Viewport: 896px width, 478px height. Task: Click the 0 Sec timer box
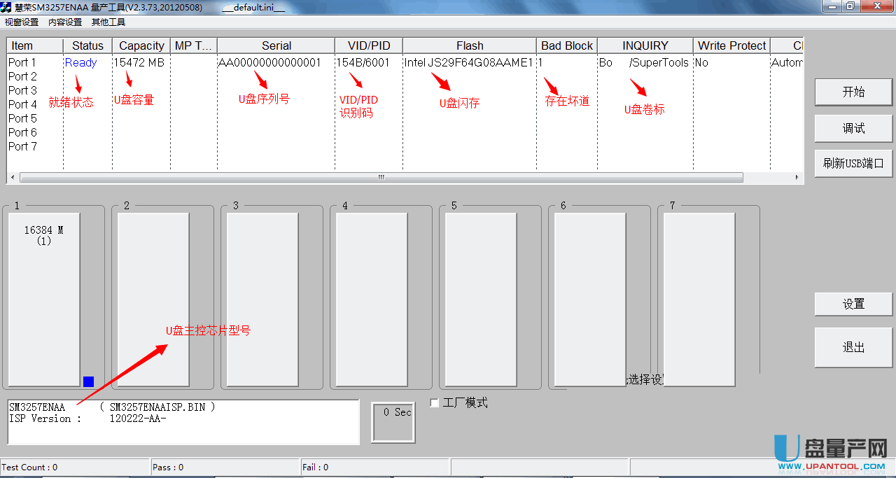(x=393, y=422)
